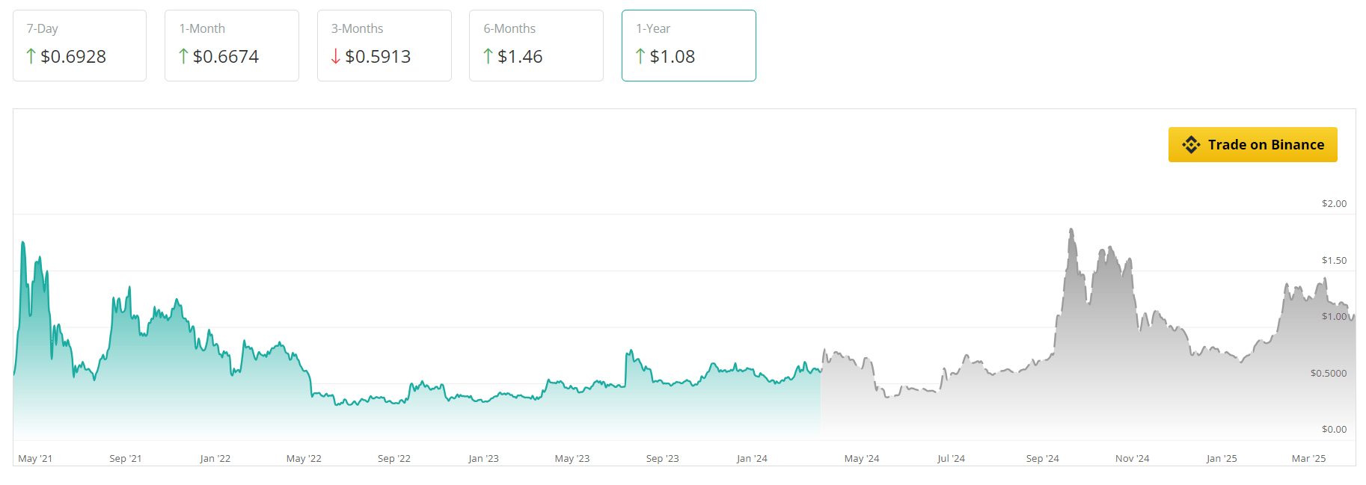
Task: Click the $1.50 y-axis label
Action: coord(1334,260)
